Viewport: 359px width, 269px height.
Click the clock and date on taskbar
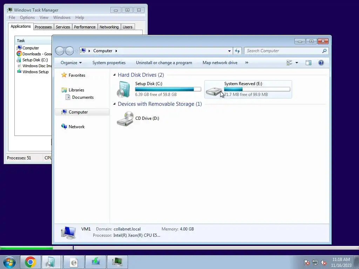coord(341,262)
